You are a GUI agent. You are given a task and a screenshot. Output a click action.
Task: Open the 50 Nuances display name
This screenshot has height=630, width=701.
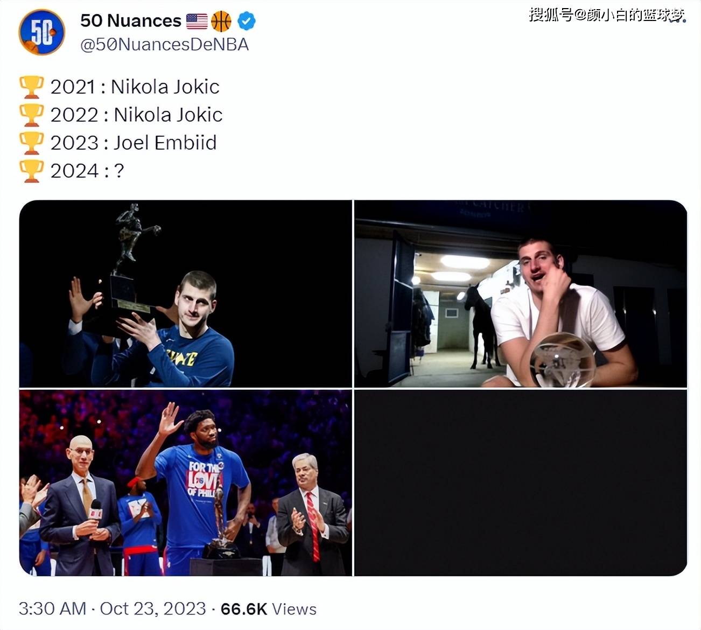click(131, 21)
